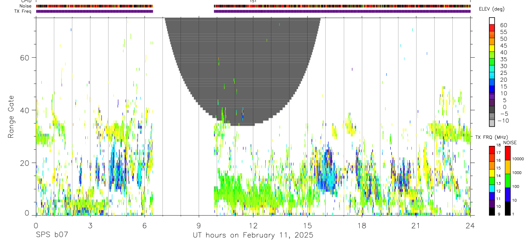Pick the white top segment of ELEV color bar
Viewport: 529px width, 244px height.
tap(492, 21)
